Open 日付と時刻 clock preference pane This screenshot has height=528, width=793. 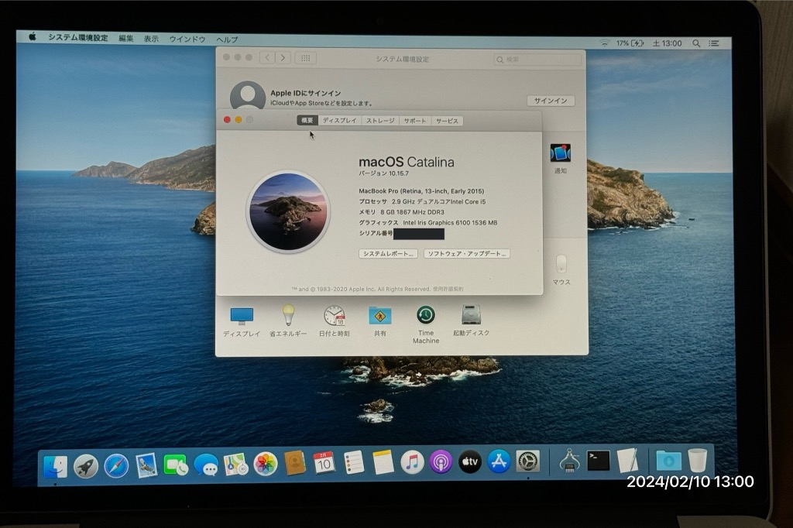tap(335, 321)
